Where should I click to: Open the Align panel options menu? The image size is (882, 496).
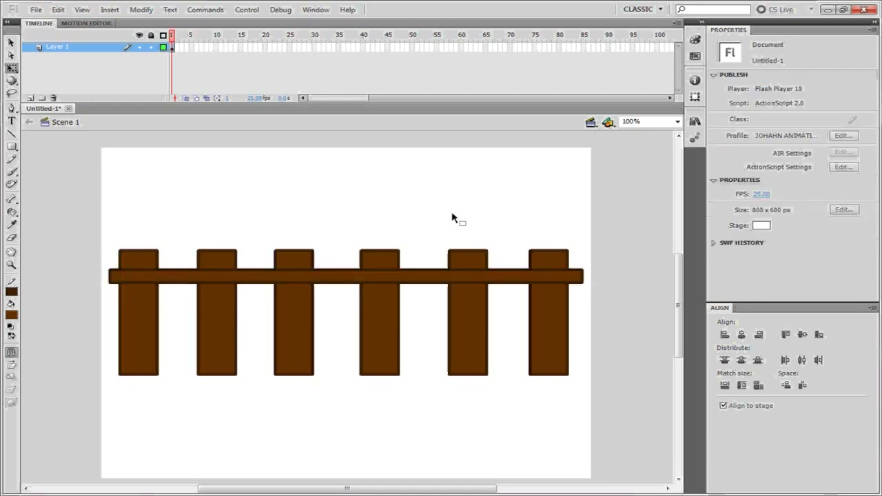(x=874, y=308)
